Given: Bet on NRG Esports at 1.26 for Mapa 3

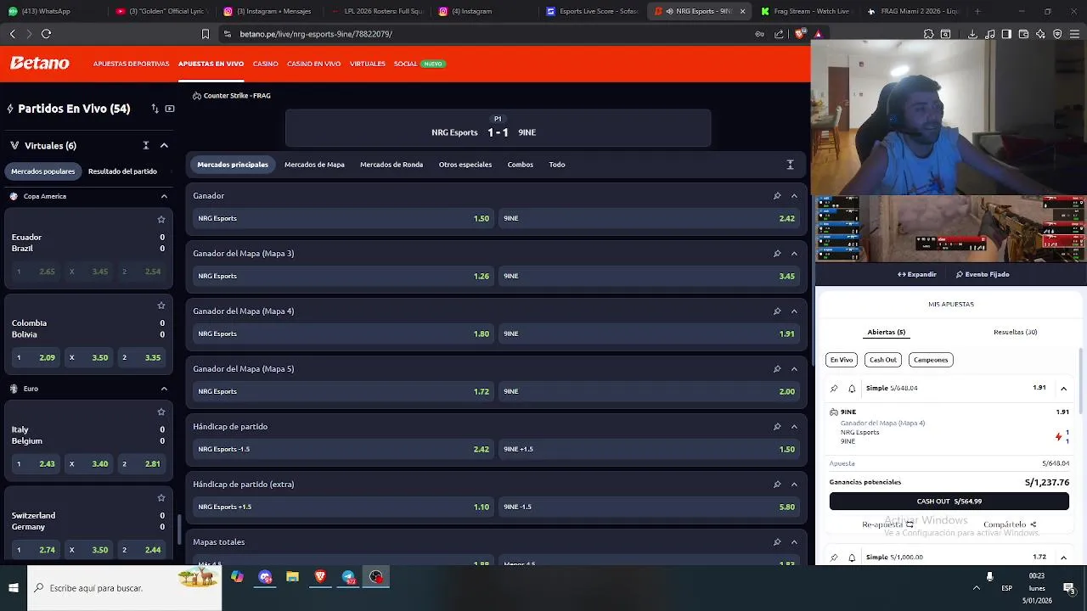Looking at the screenshot, I should point(344,277).
